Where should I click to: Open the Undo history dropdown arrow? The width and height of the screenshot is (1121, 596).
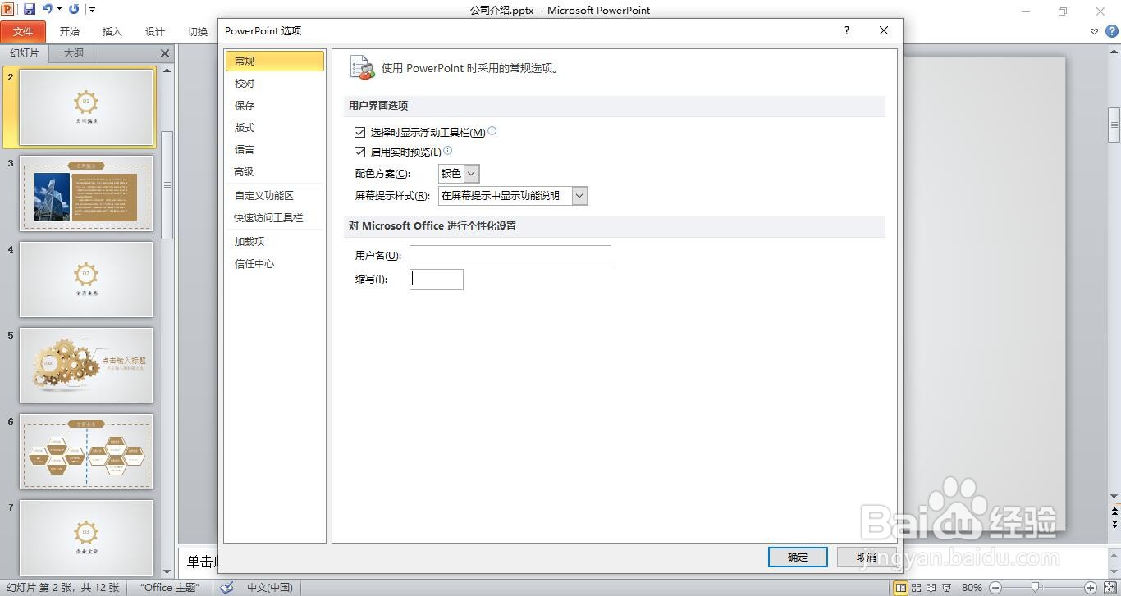[59, 10]
